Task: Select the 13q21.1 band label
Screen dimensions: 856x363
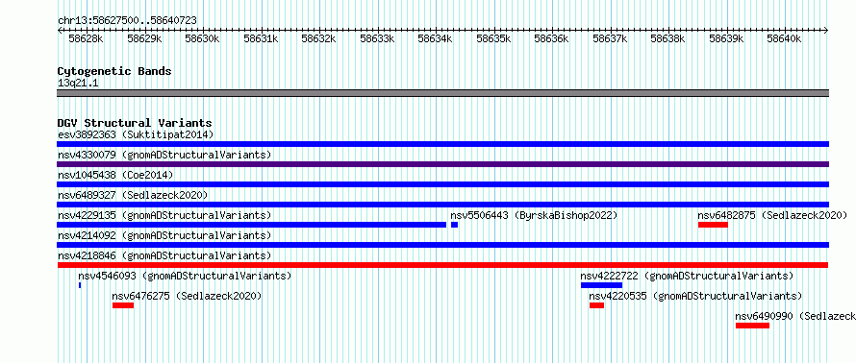Action: pos(78,83)
